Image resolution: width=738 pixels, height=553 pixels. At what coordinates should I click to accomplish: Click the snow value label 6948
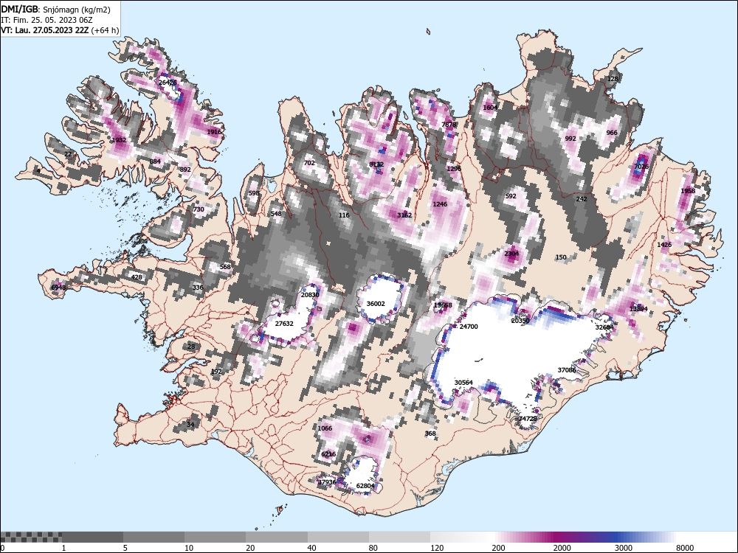[58, 288]
